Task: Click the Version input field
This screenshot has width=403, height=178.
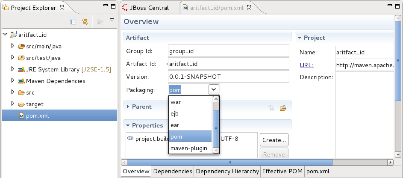Action: click(229, 77)
